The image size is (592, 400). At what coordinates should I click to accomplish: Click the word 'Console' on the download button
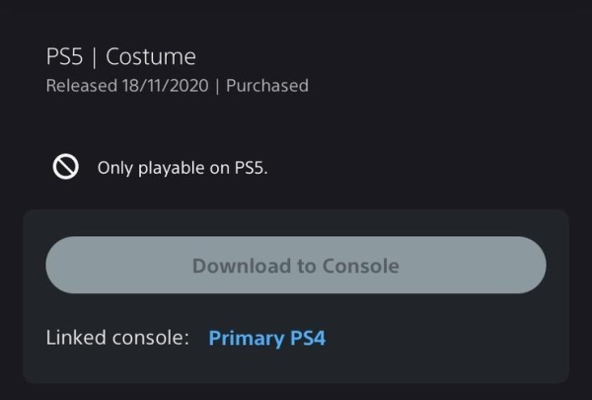(x=360, y=266)
